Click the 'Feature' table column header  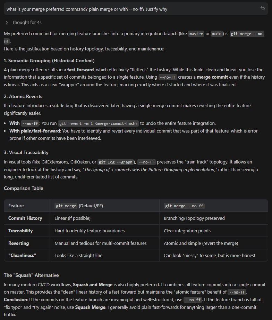pos(16,206)
